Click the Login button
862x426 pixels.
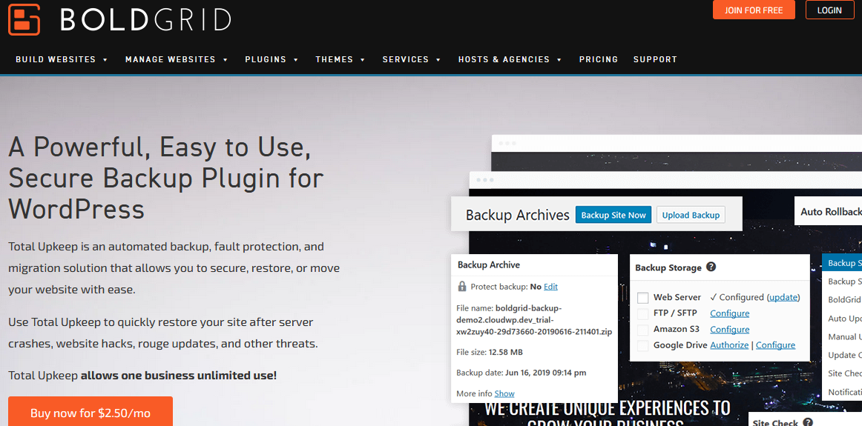pos(829,10)
